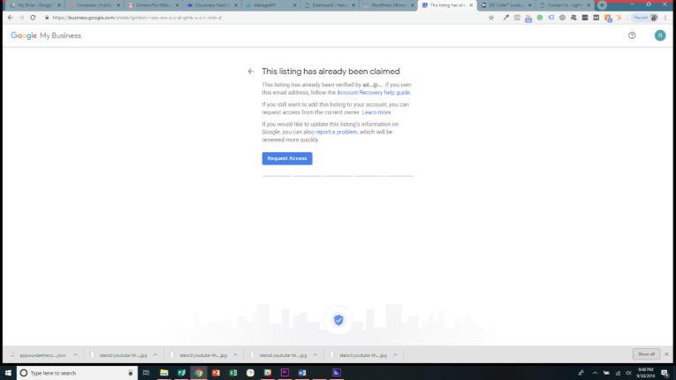
Task: Open the Google My Business help icon
Action: pos(632,36)
